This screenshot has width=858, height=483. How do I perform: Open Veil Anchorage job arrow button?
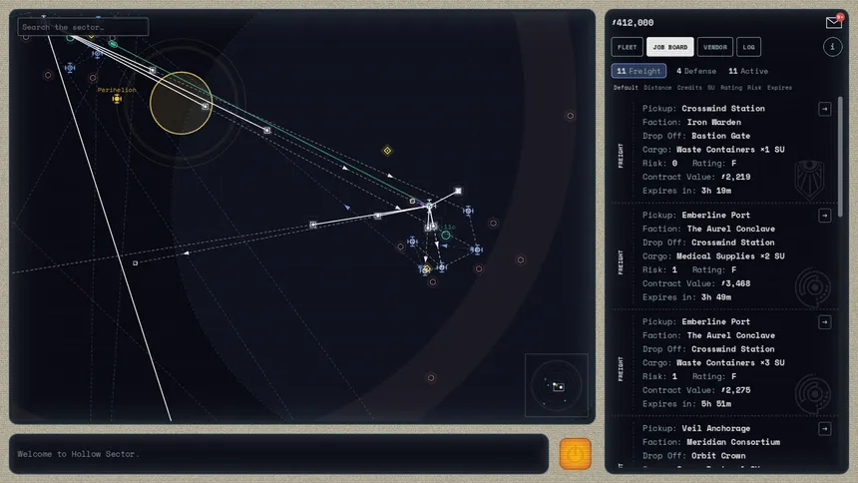(825, 429)
